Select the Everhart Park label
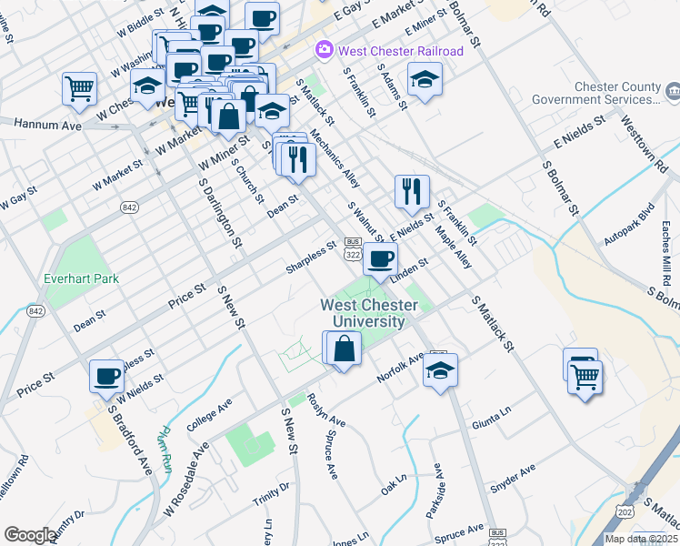Image resolution: width=680 pixels, height=546 pixels. (81, 278)
